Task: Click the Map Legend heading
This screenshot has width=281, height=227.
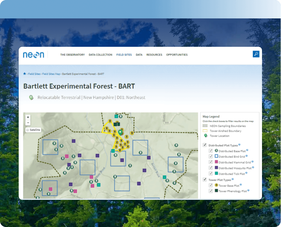Action: click(x=211, y=117)
